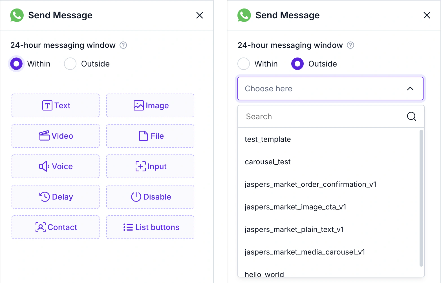Click the template list's vertical scrollbar
This screenshot has width=441, height=283.
click(421, 198)
